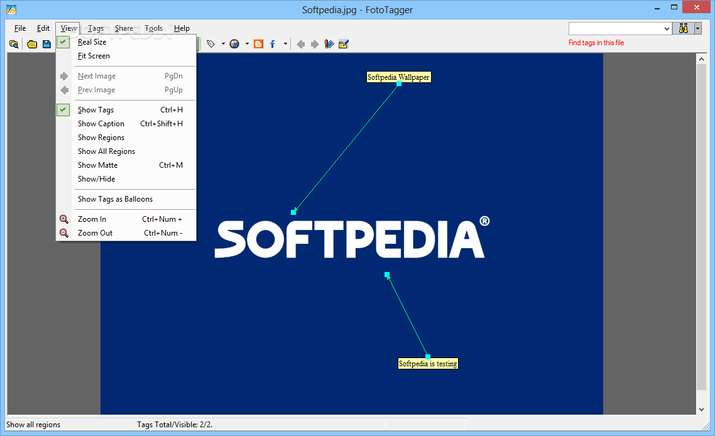Select Show Matte menu entry
This screenshot has width=715, height=436.
pos(126,165)
